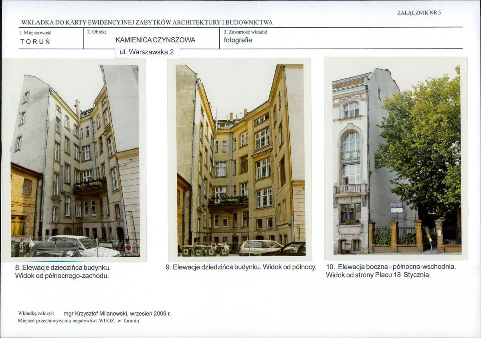Click the 'ul. Warszawska 2' address label
Image resolution: width=481 pixels, height=338 pixels.
[x=147, y=52]
